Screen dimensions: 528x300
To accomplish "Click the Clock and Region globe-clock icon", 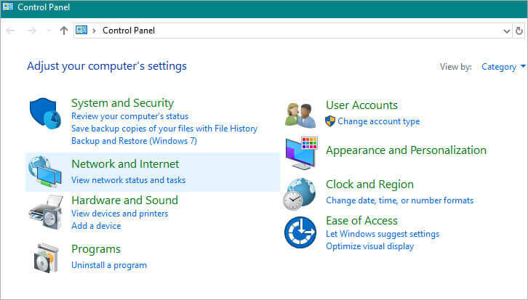I will [x=300, y=194].
